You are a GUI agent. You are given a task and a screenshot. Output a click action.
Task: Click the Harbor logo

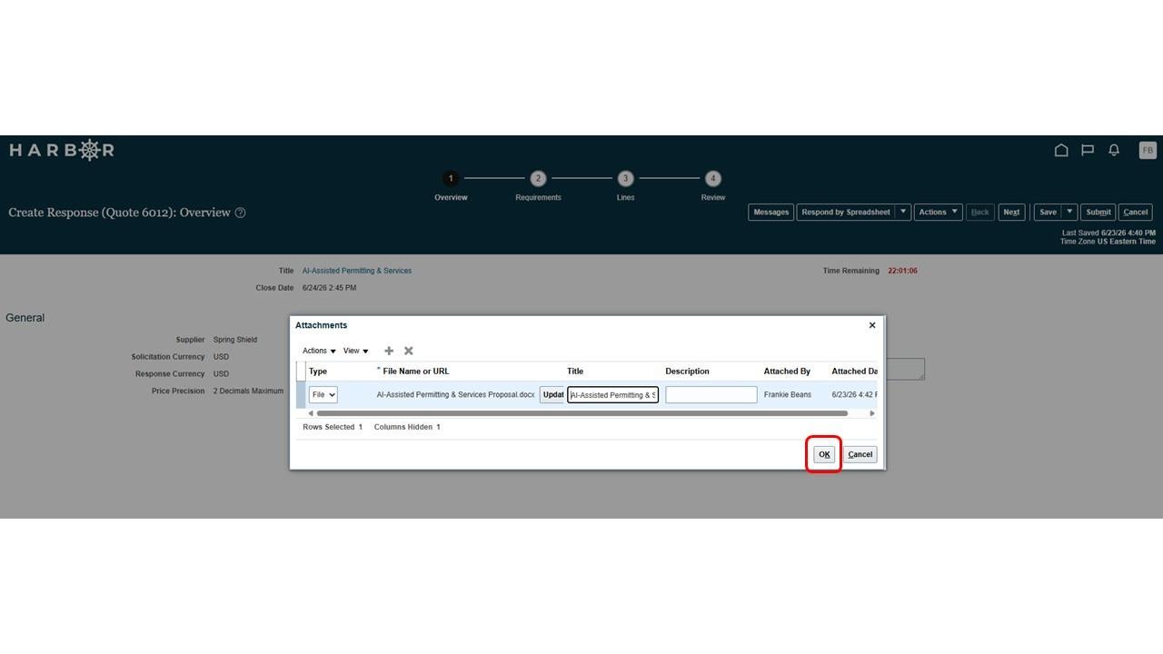pyautogui.click(x=62, y=150)
